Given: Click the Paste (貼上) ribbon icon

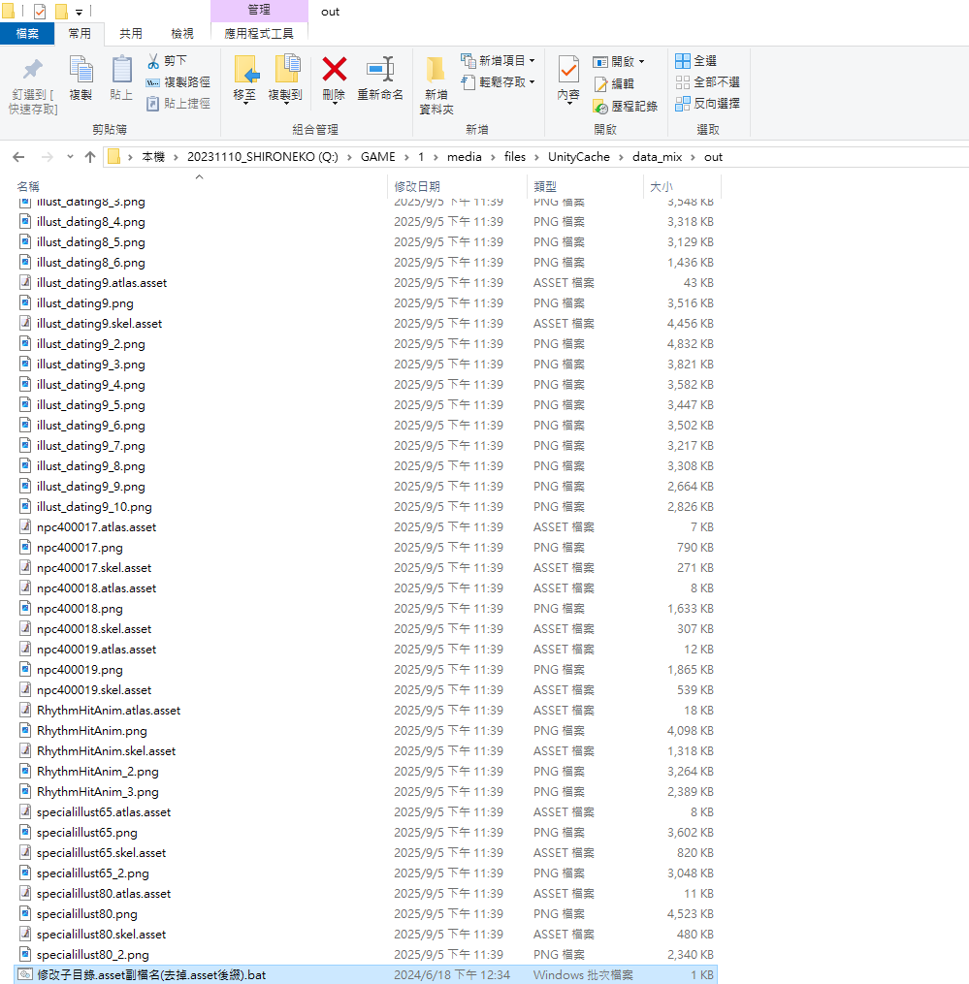Looking at the screenshot, I should pyautogui.click(x=121, y=70).
